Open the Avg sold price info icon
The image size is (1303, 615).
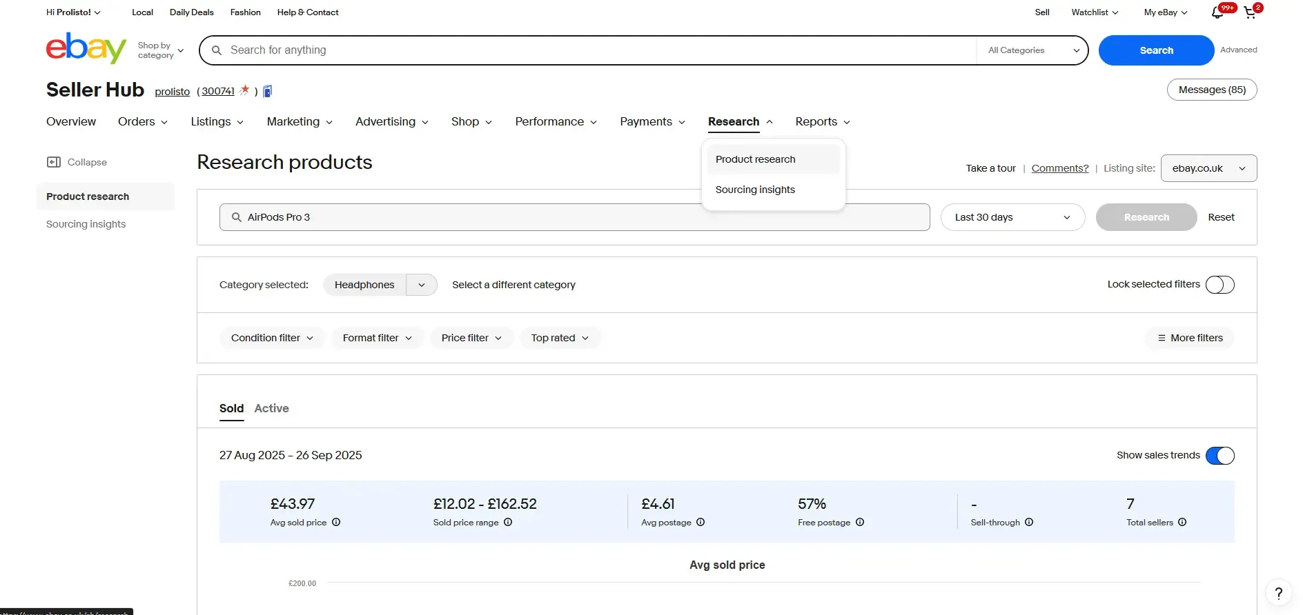[336, 522]
